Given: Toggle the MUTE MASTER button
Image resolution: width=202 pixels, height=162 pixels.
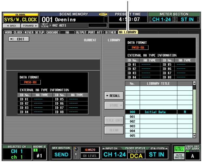Looking at the screenshot, I should point(179,156).
